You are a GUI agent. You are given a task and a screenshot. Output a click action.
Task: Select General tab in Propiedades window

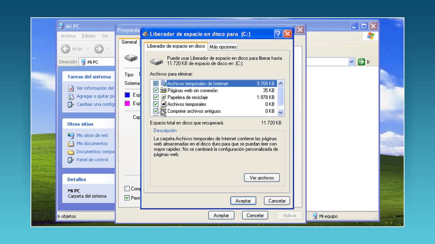(129, 42)
